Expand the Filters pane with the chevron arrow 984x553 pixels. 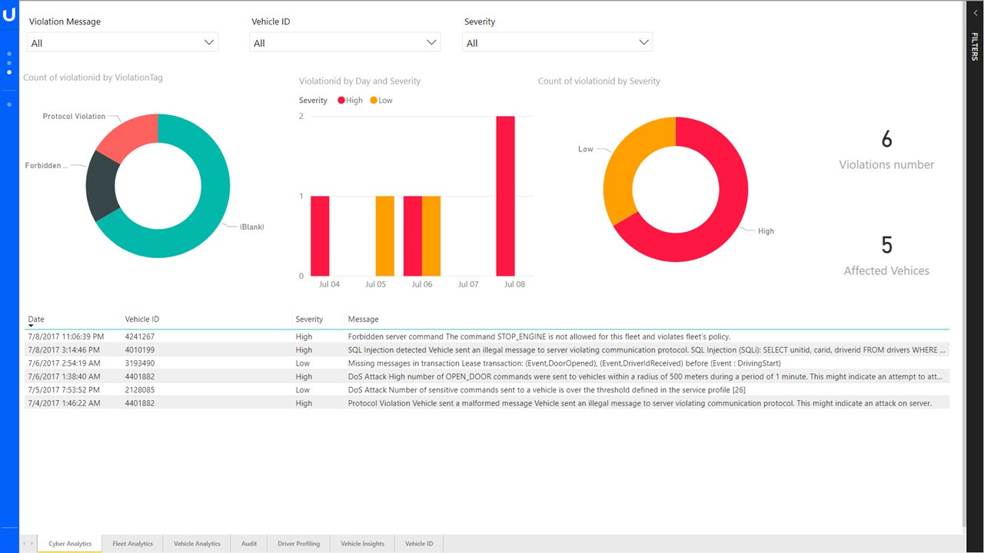pos(975,14)
